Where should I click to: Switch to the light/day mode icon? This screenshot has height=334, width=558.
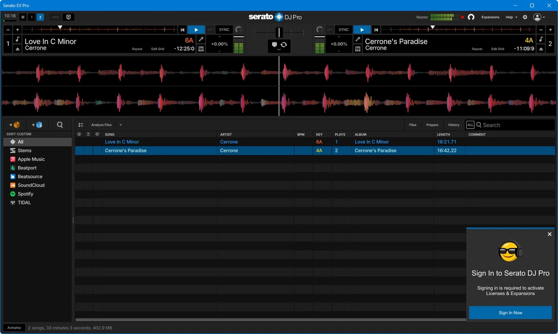pyautogui.click(x=23, y=17)
